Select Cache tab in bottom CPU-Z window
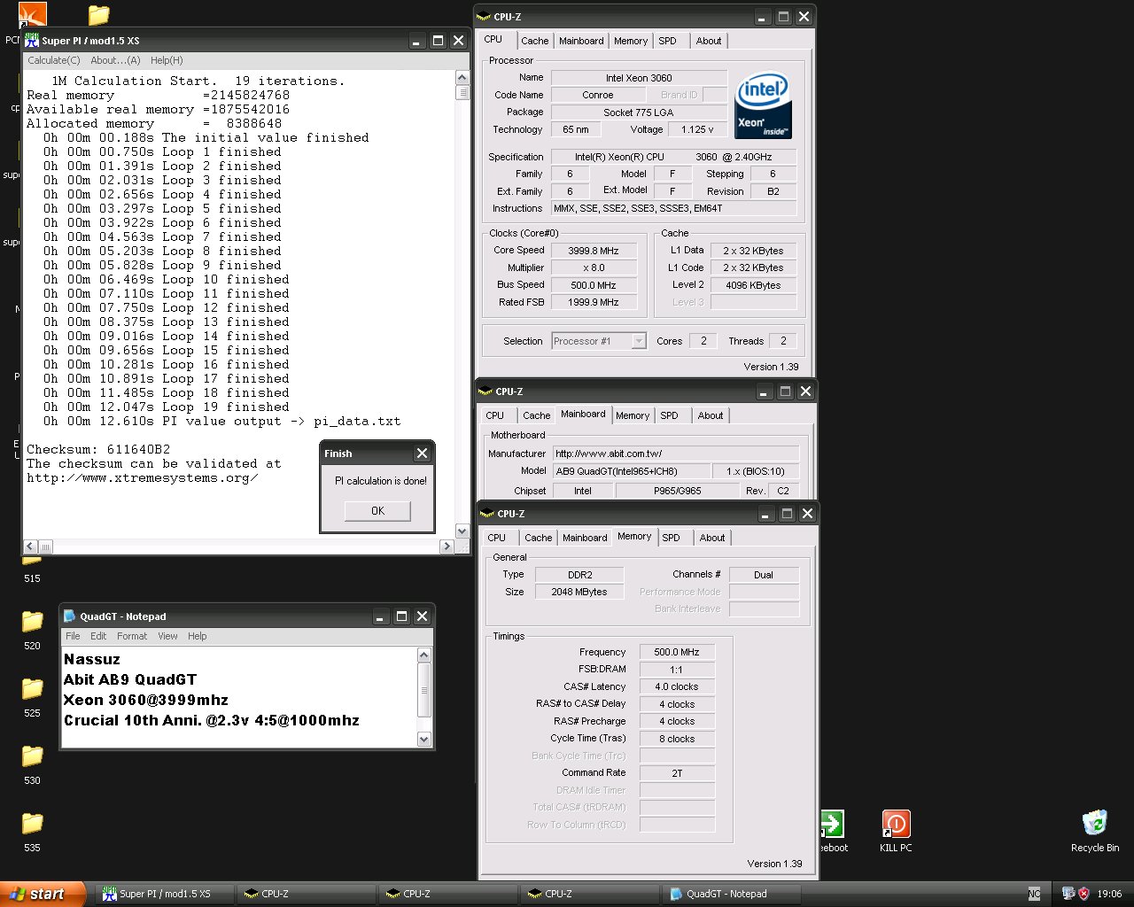The height and width of the screenshot is (907, 1134). pos(538,538)
